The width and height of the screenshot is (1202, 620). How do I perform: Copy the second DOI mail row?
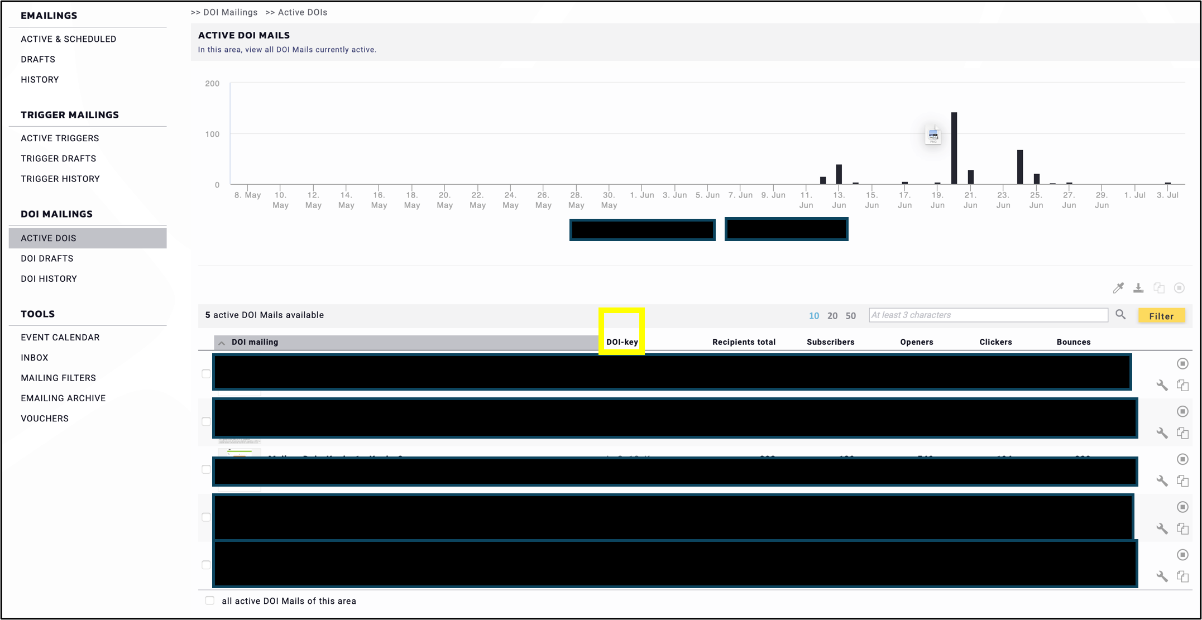pos(1182,433)
